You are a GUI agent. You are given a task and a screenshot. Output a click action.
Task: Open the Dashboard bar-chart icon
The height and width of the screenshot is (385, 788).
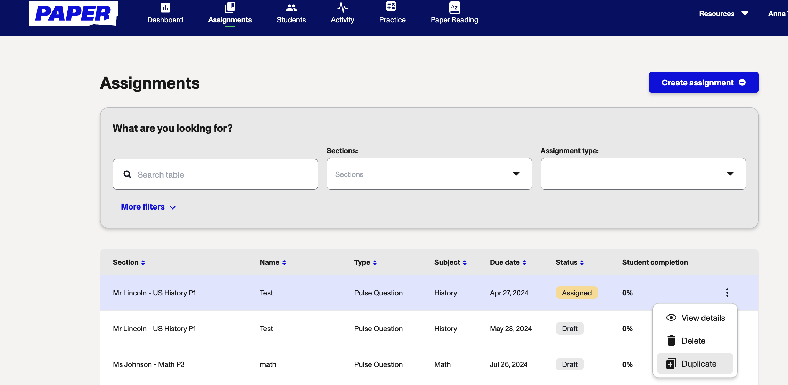[165, 7]
